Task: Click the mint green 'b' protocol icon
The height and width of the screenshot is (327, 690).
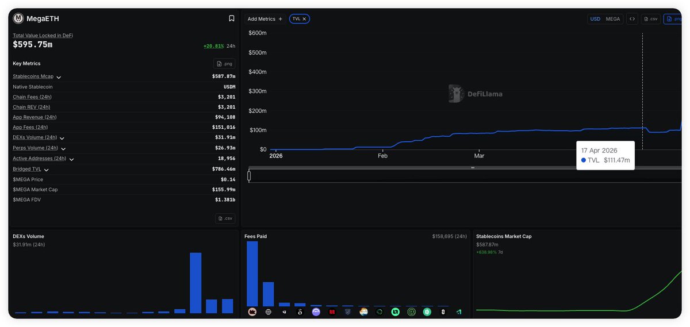Action: click(396, 312)
